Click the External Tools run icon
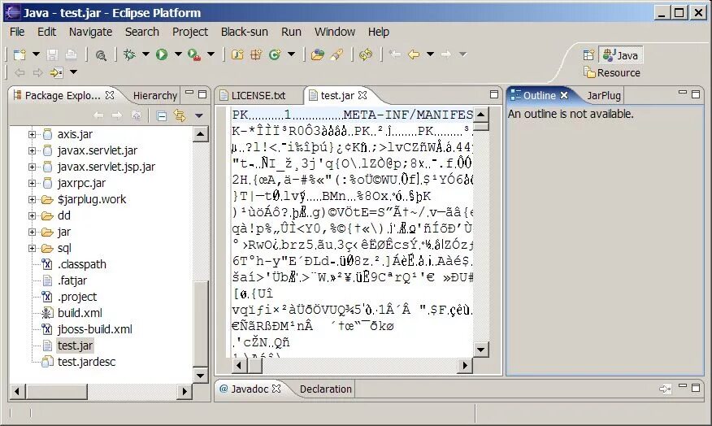The height and width of the screenshot is (426, 712). [x=194, y=55]
